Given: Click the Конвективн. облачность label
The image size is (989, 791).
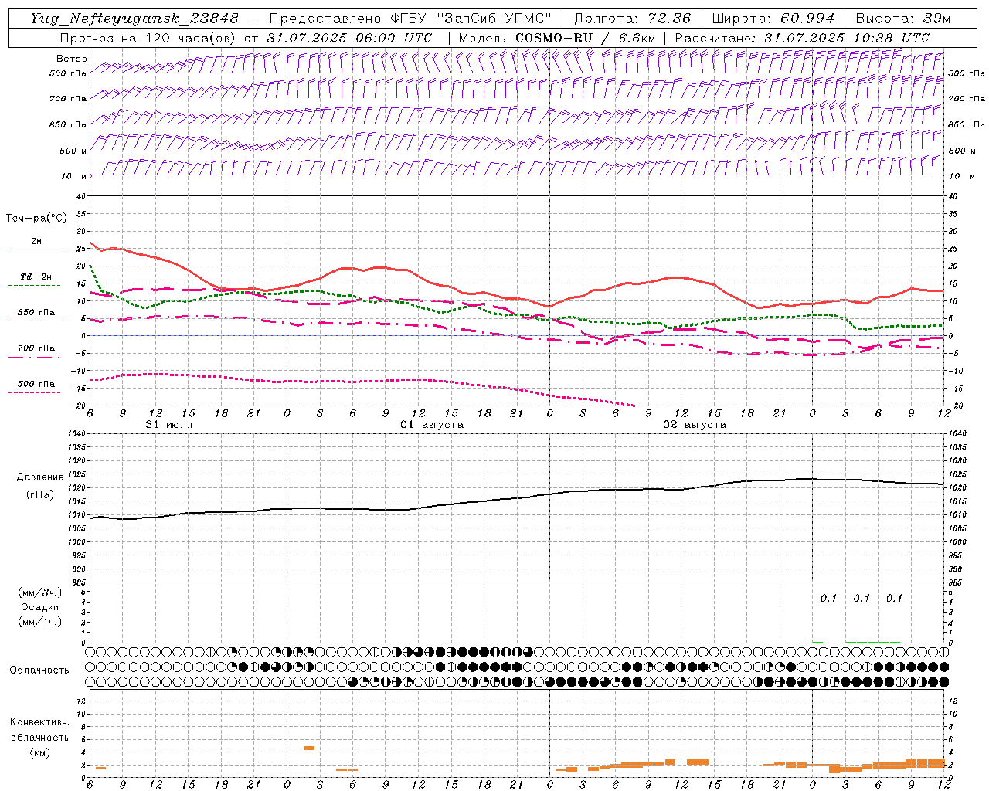Looking at the screenshot, I should point(40,729).
